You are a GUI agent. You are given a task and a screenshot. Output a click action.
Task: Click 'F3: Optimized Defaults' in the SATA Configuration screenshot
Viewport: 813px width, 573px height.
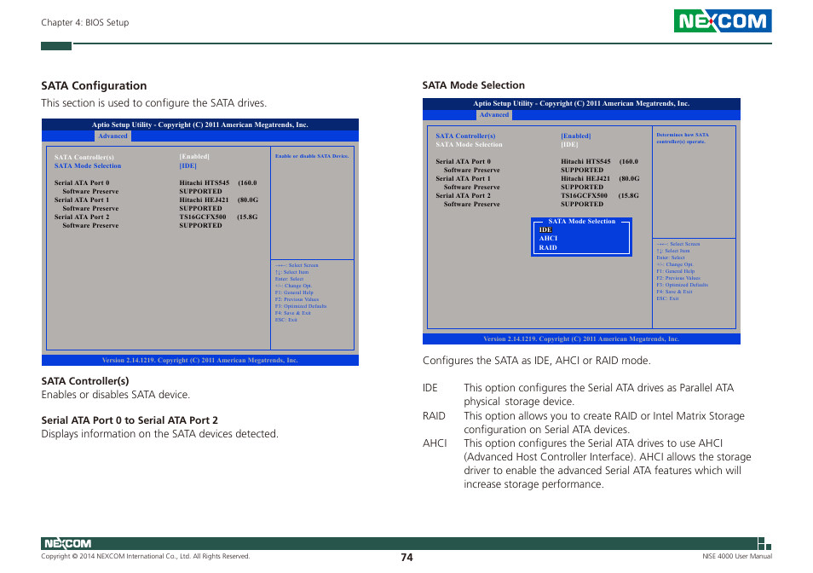click(301, 306)
